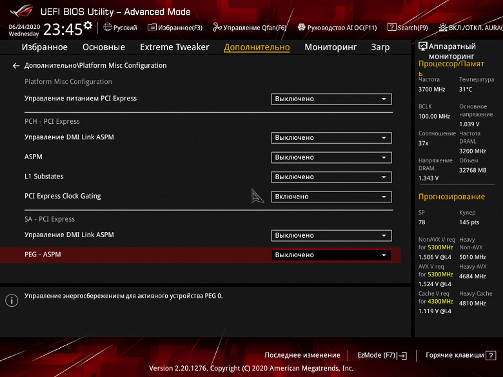Click the info icon in the help area
The image size is (503, 377).
(12, 300)
